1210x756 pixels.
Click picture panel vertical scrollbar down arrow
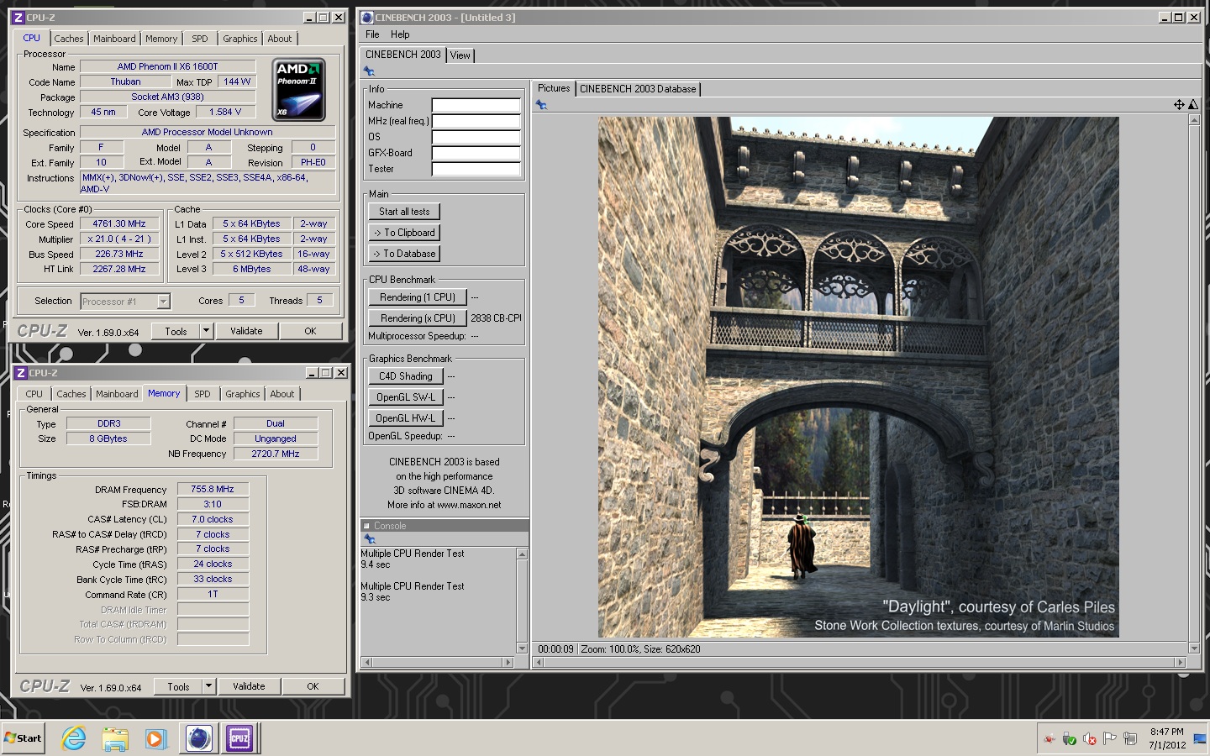click(x=1194, y=648)
